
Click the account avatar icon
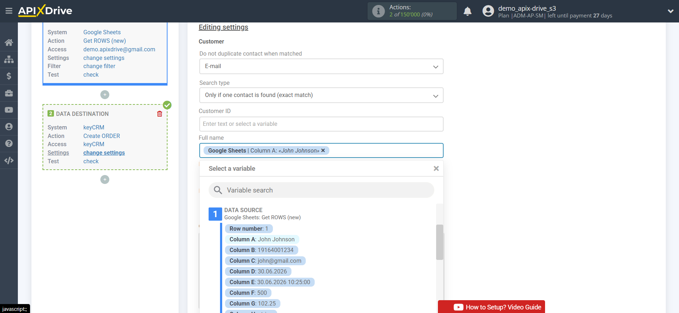[x=488, y=11]
